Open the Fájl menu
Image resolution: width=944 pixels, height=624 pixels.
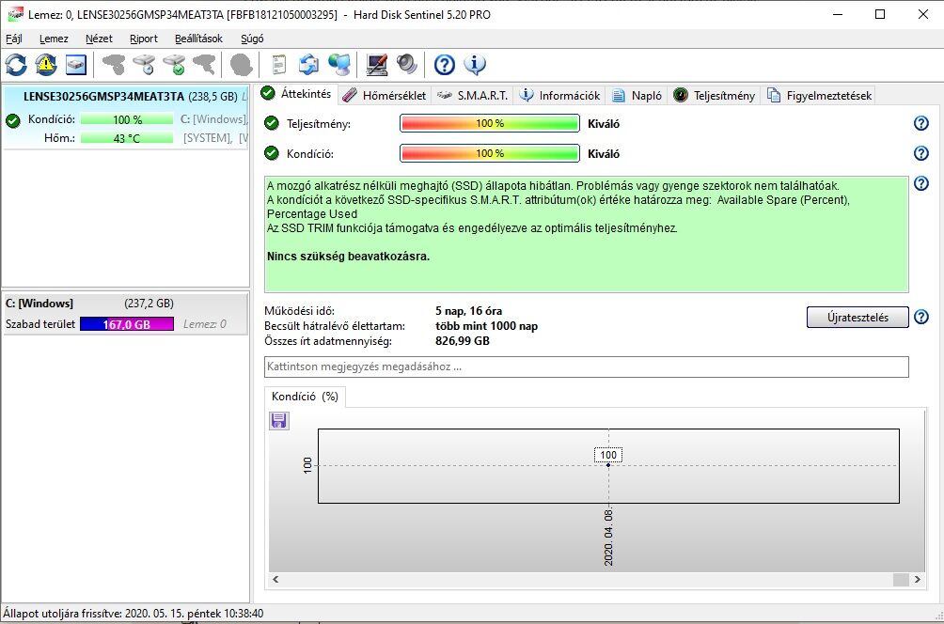click(14, 39)
